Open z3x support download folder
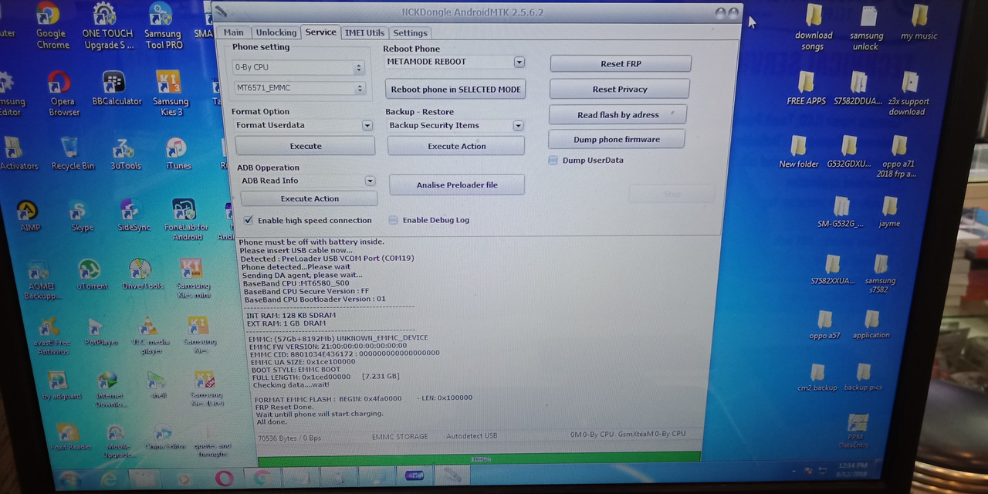 pyautogui.click(x=907, y=93)
